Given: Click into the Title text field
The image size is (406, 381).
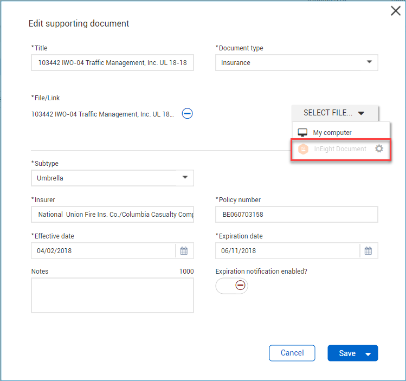Looking at the screenshot, I should click(x=112, y=63).
